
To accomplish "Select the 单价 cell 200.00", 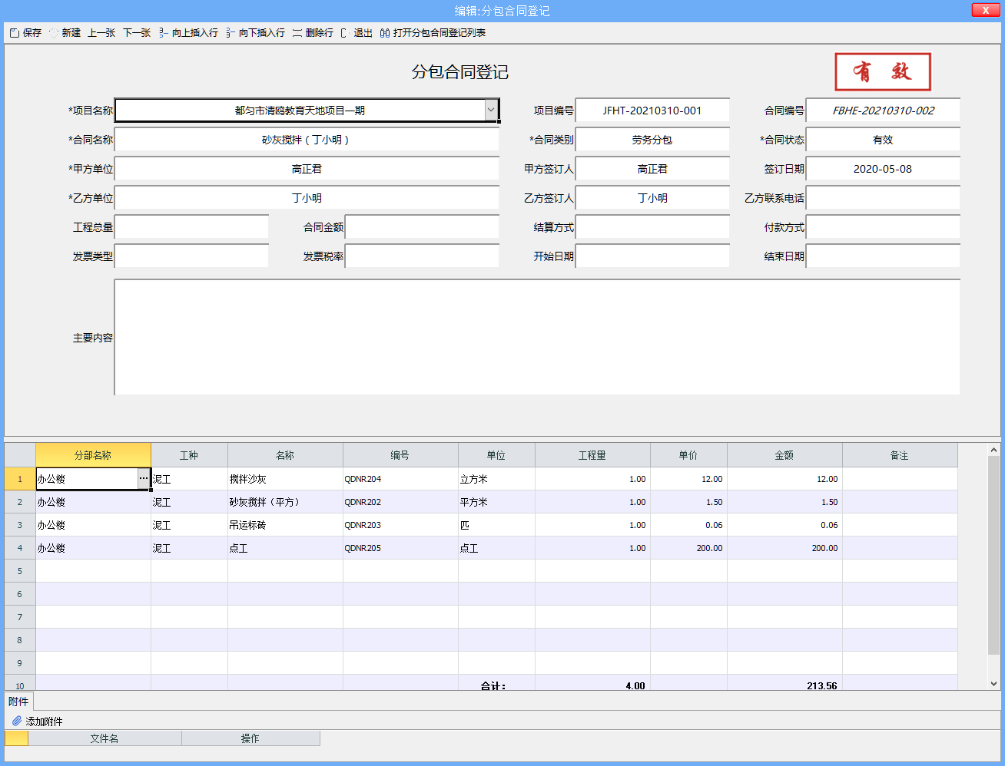I will pos(688,548).
